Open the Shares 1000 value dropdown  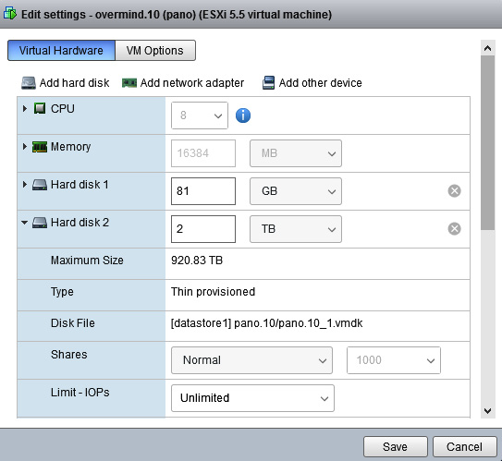[394, 360]
